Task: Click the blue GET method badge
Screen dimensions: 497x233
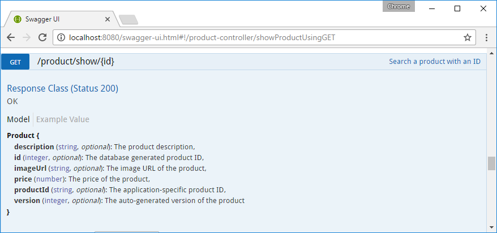Action: tap(15, 62)
